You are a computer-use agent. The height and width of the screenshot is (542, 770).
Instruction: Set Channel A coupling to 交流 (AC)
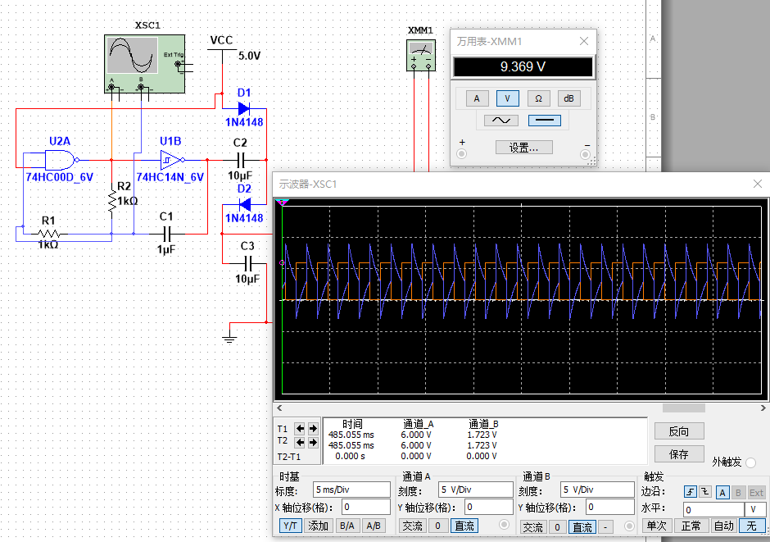[x=413, y=526]
